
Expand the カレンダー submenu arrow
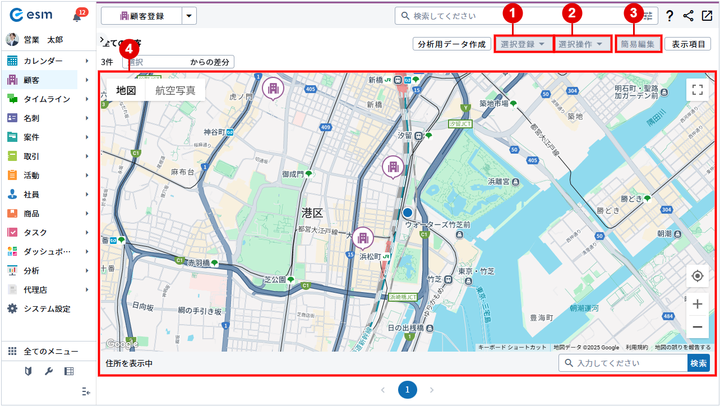click(87, 61)
